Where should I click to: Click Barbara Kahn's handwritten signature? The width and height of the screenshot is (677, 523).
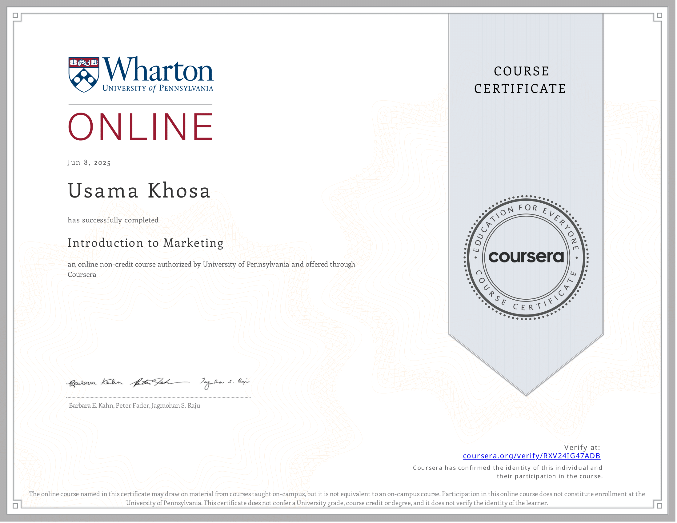click(95, 384)
